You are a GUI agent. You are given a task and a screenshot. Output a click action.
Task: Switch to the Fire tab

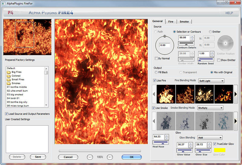pos(171,21)
